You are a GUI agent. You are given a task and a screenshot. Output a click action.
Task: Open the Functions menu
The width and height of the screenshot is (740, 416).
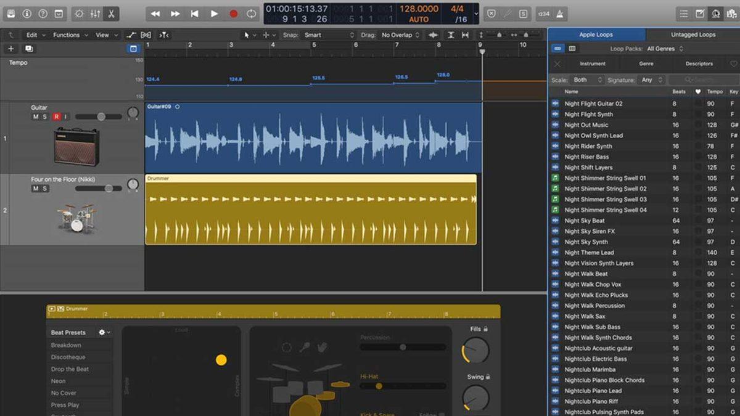69,35
